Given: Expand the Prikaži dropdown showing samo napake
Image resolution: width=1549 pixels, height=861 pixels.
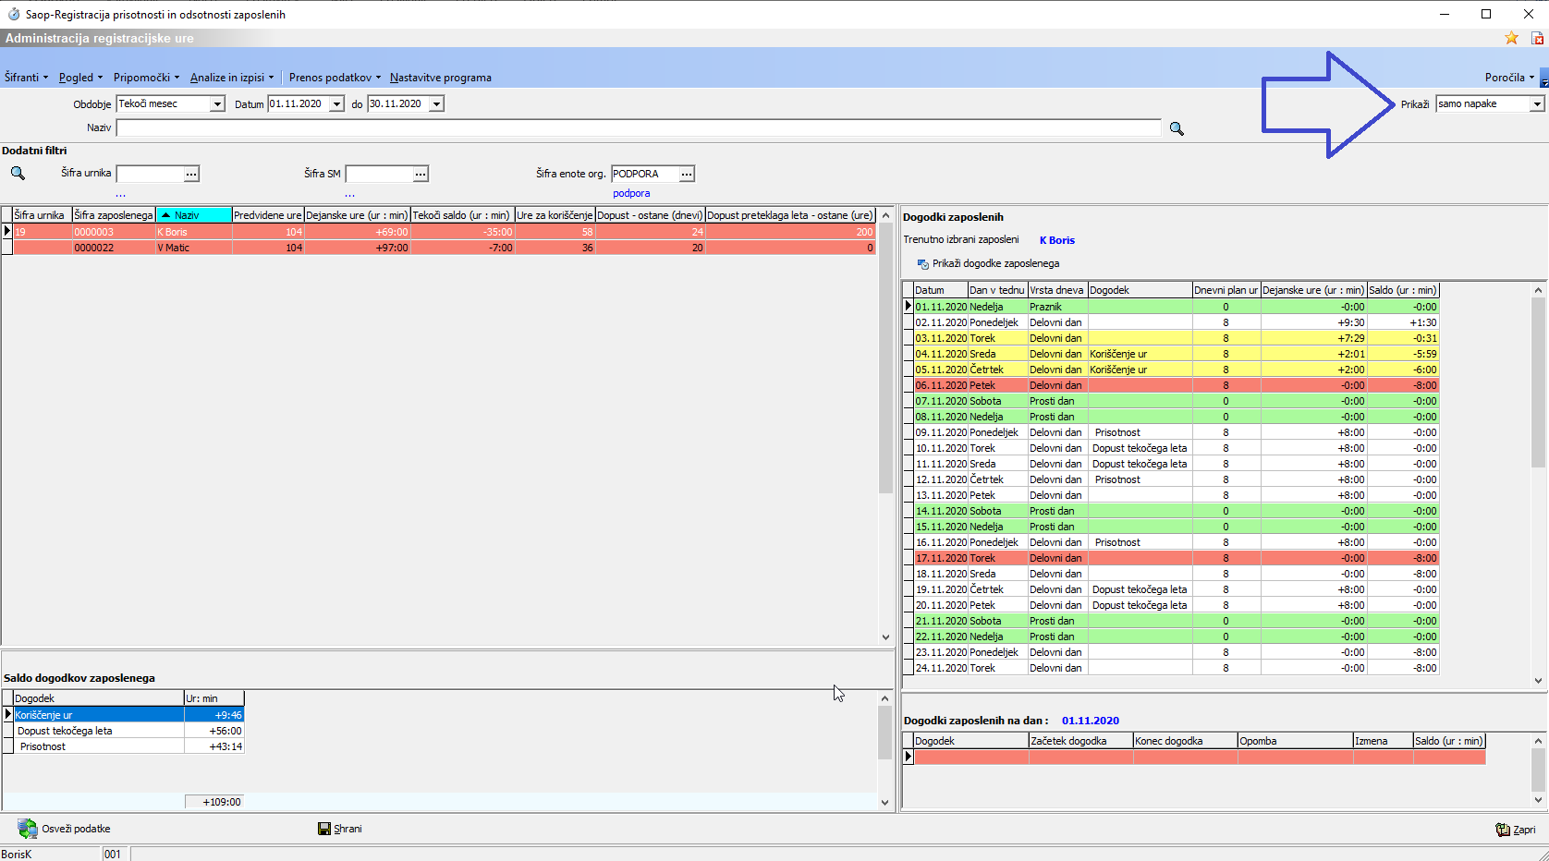Looking at the screenshot, I should pos(1537,104).
